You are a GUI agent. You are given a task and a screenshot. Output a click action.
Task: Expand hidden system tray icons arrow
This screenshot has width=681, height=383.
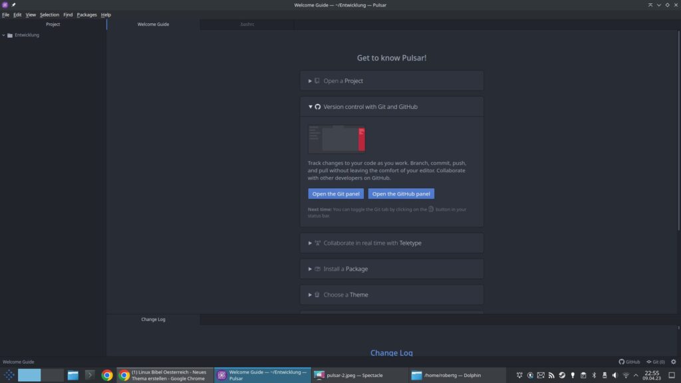pos(636,375)
